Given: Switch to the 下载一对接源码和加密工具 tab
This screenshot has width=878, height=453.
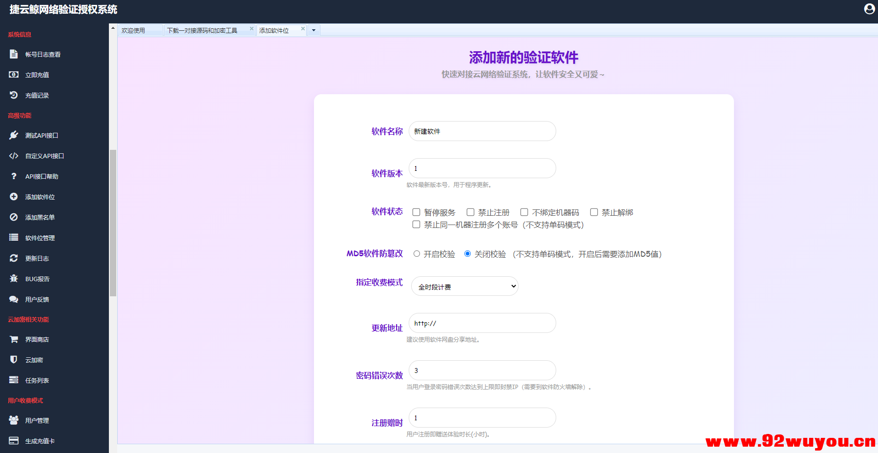Looking at the screenshot, I should (x=203, y=29).
